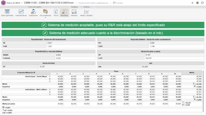The width and height of the screenshot is (206, 115).
Task: Click the Cerrado status flag
Action: [118, 3]
